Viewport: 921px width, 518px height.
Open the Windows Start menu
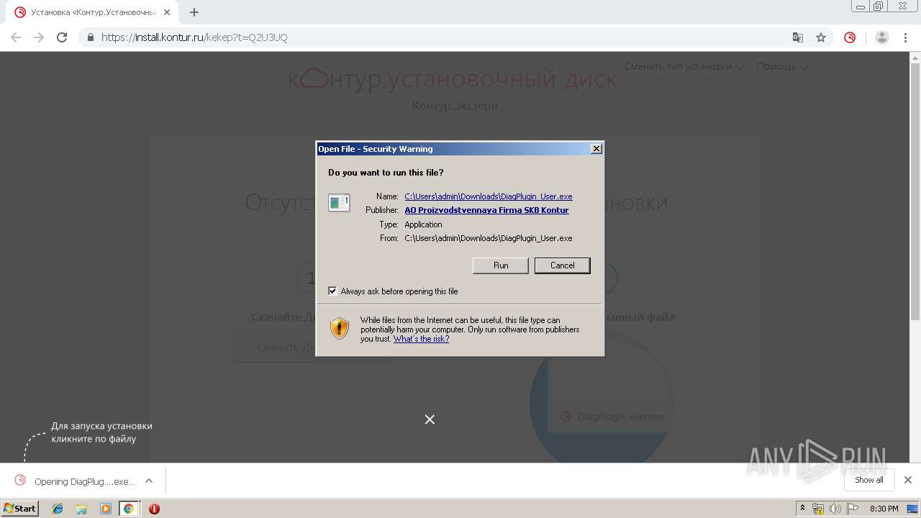[x=20, y=508]
